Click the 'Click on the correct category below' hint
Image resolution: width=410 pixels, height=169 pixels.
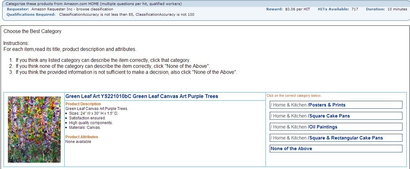coord(294,96)
